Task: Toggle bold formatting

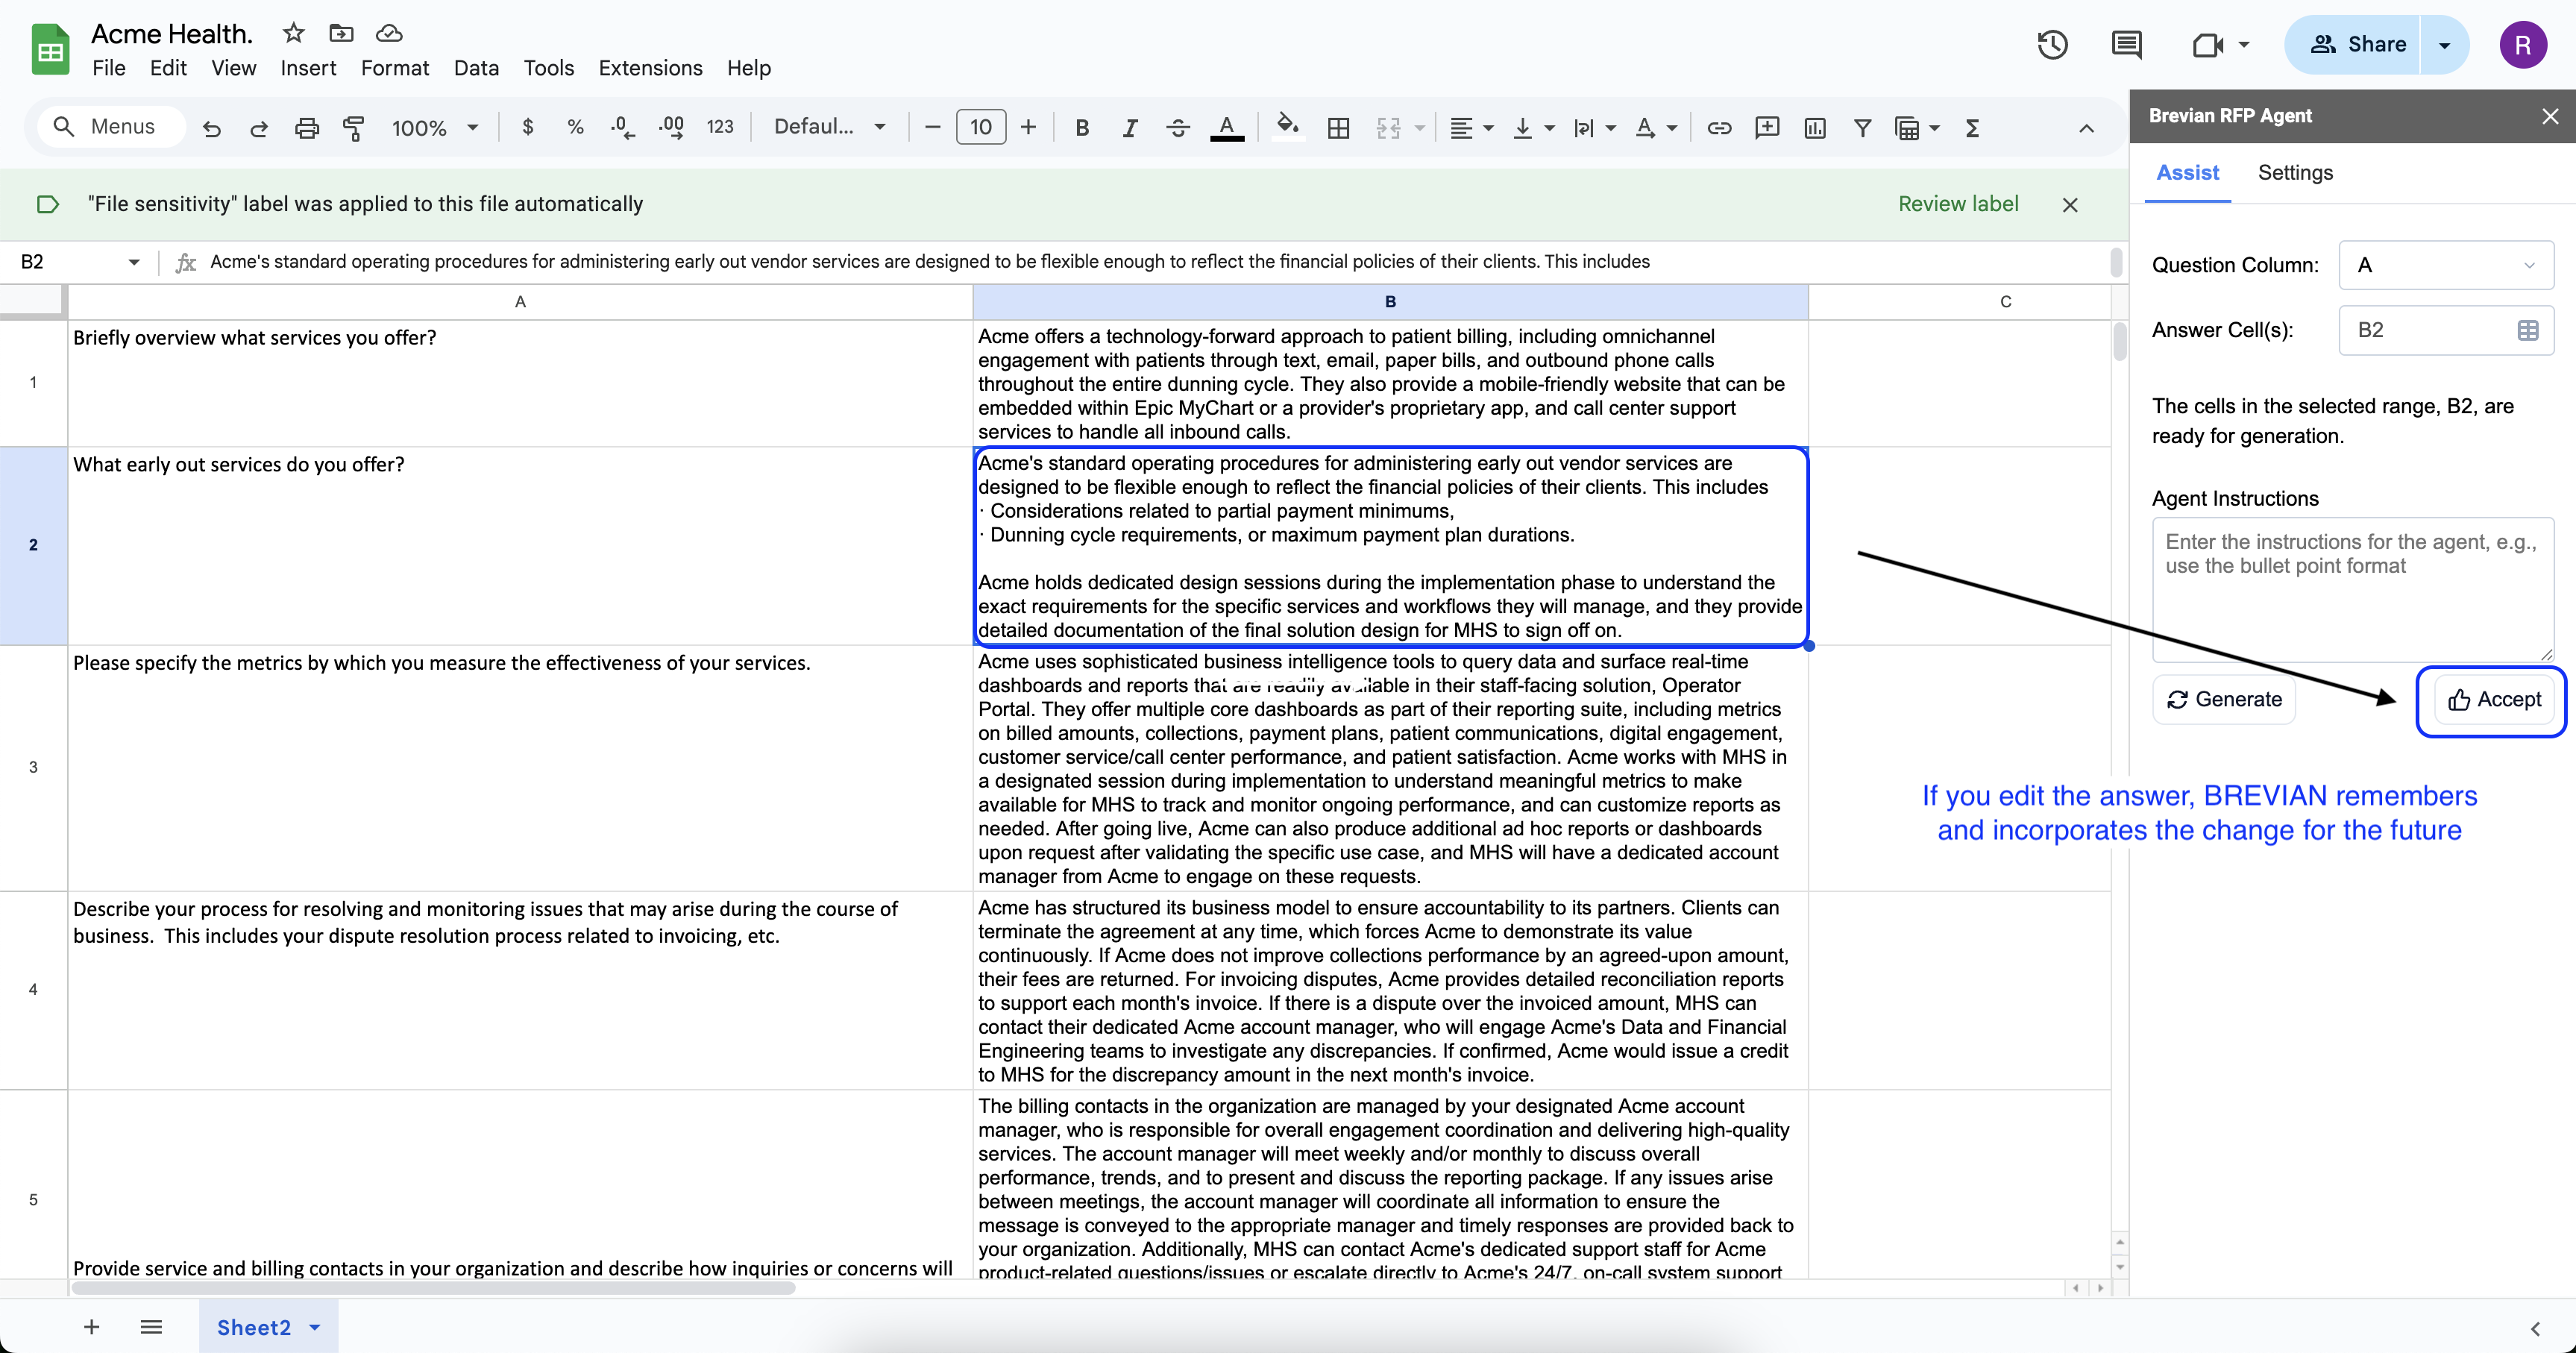Action: pyautogui.click(x=1081, y=127)
